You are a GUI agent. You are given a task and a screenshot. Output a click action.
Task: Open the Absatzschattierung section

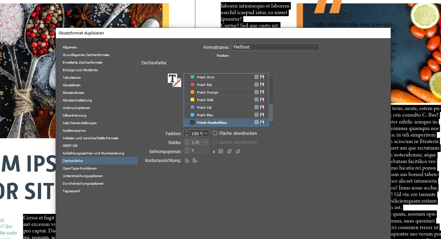pyautogui.click(x=77, y=100)
